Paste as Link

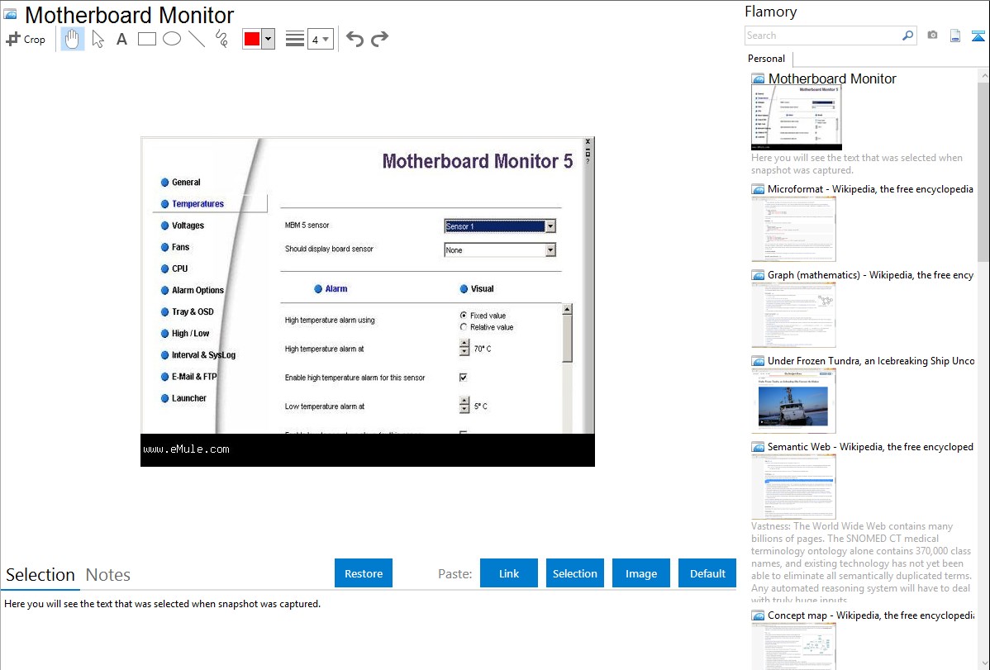click(x=509, y=573)
